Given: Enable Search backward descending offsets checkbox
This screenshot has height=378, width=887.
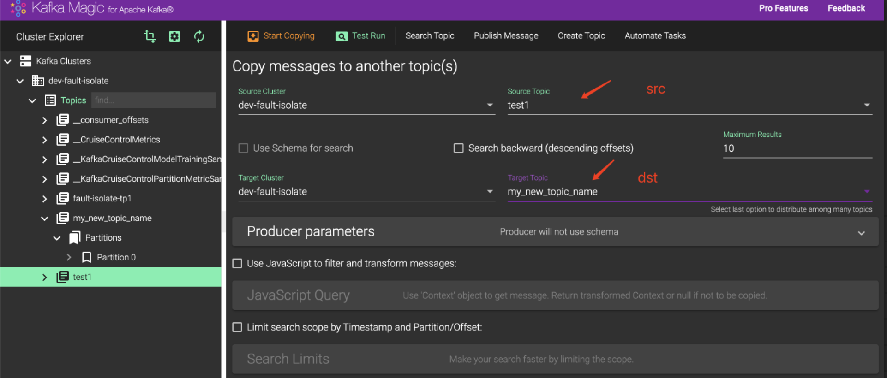Looking at the screenshot, I should [459, 148].
